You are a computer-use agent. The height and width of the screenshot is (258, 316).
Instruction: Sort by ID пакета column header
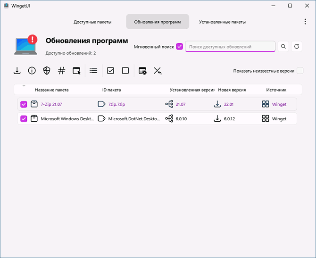pyautogui.click(x=111, y=90)
